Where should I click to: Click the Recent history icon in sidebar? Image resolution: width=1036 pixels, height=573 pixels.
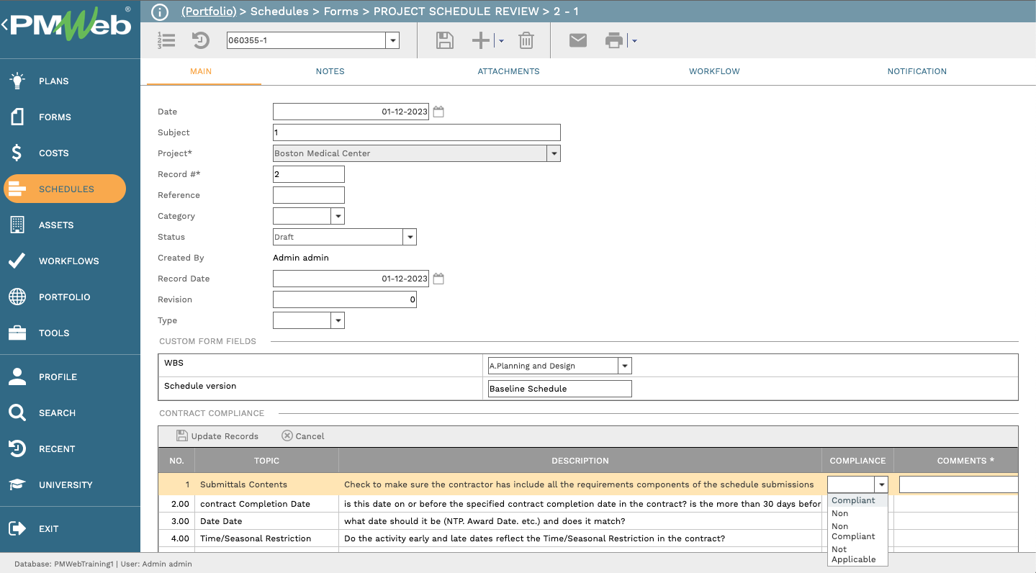point(17,448)
